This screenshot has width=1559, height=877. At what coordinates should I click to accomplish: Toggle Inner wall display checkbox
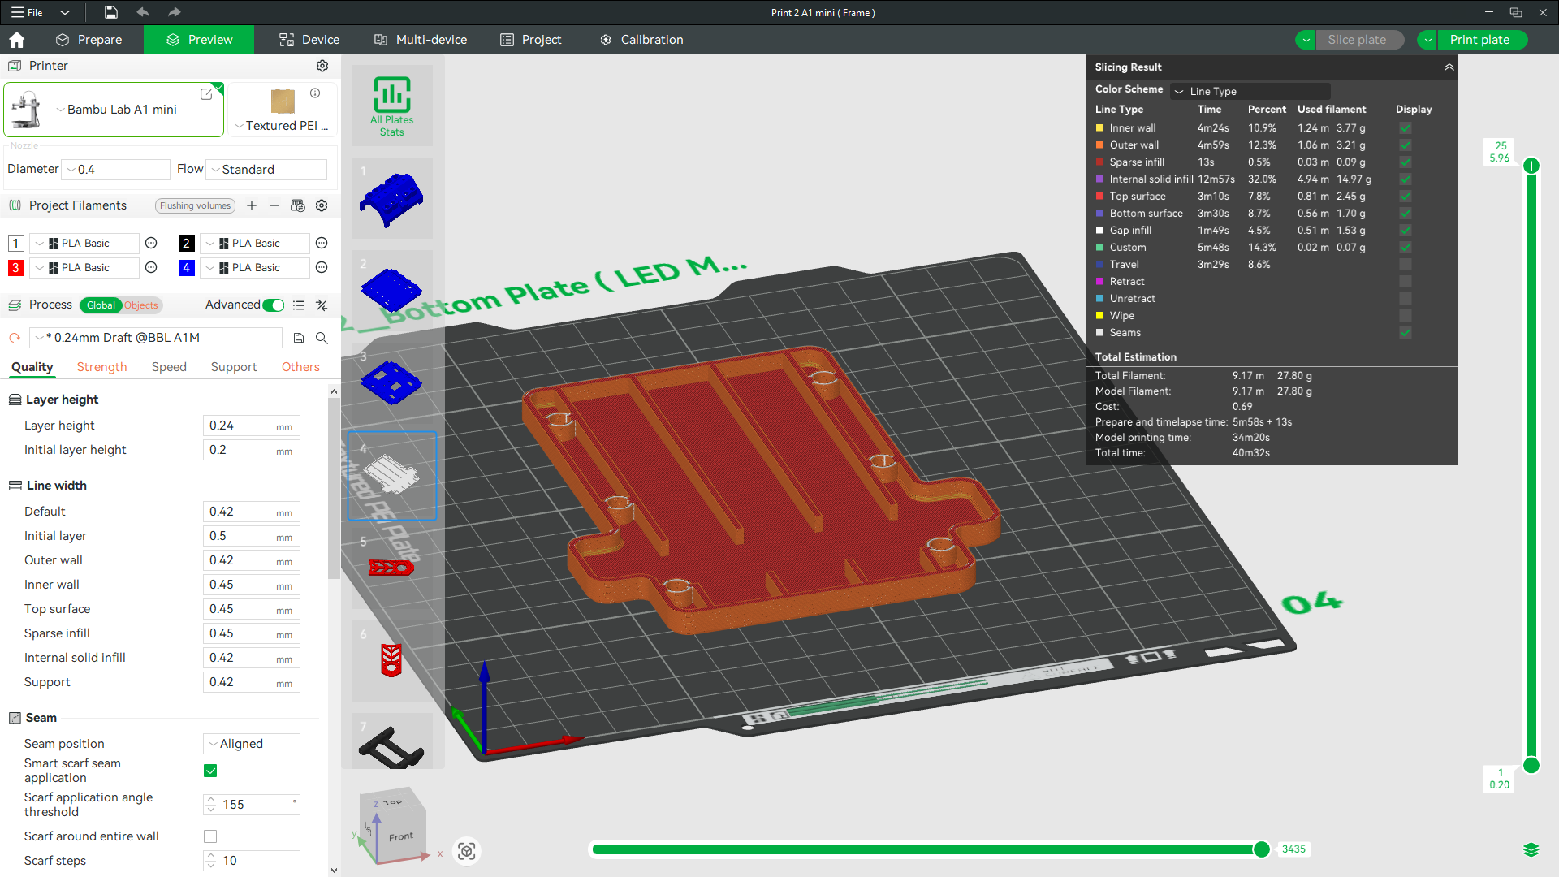click(1406, 128)
